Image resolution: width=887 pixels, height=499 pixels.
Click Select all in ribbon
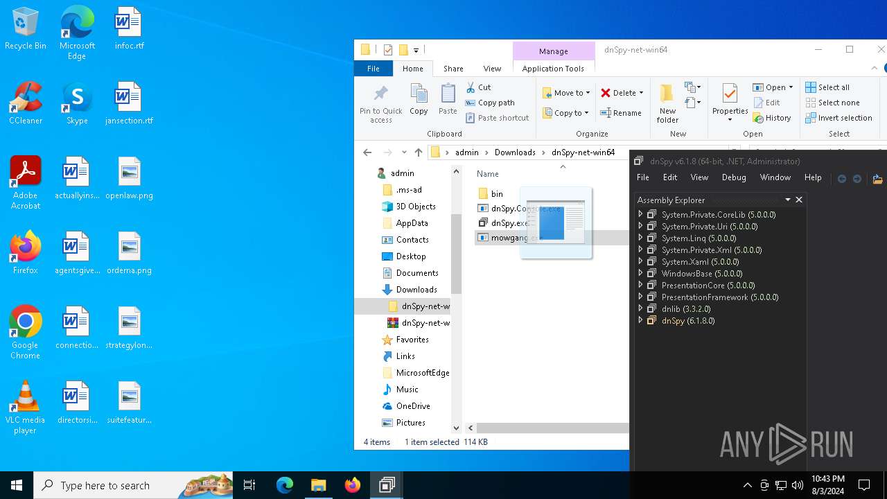[x=827, y=87]
